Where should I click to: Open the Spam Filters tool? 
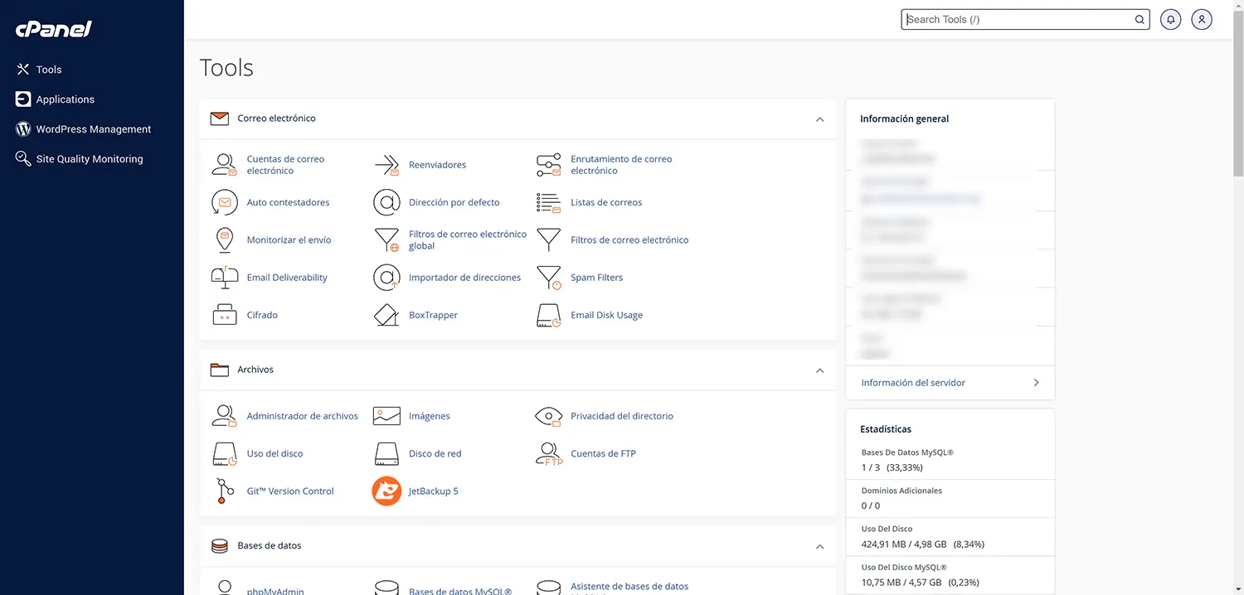pyautogui.click(x=596, y=277)
